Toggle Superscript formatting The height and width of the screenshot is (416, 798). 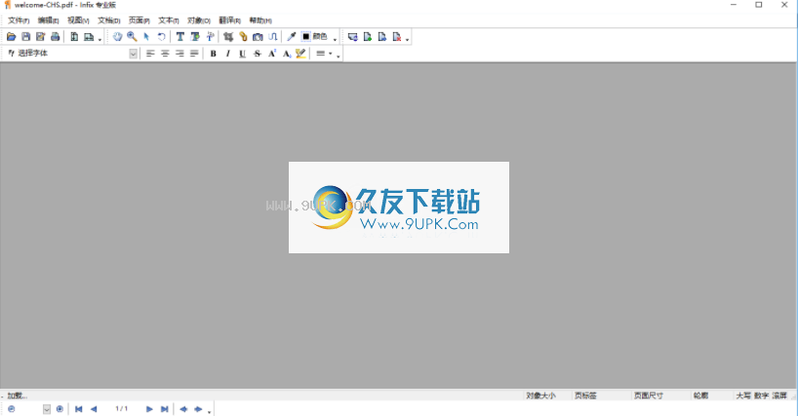272,54
